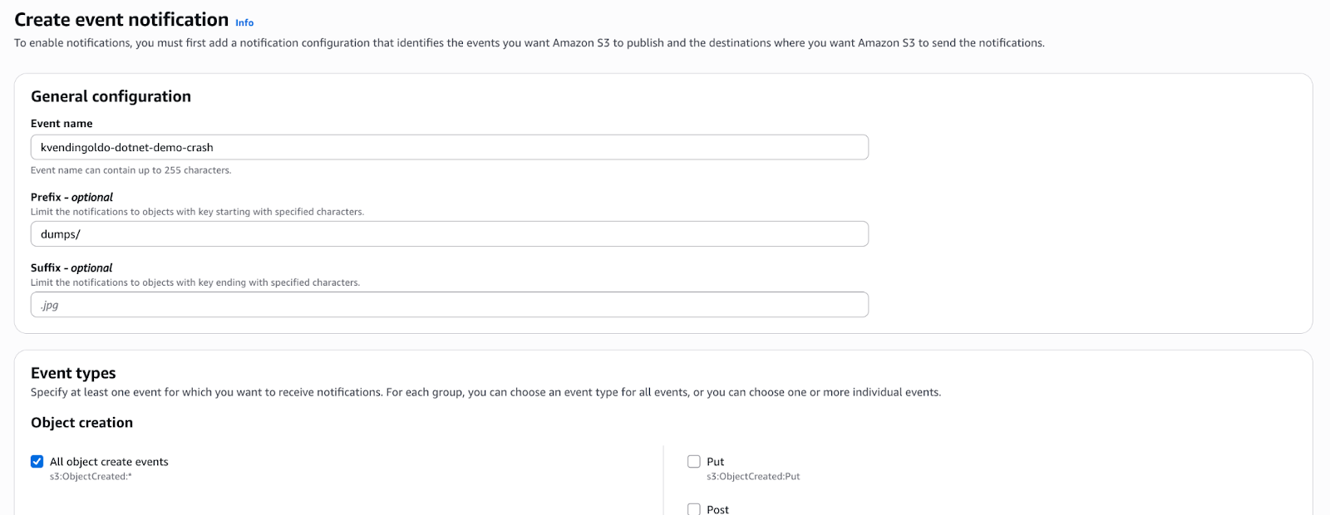Click the "Suffix - optional" field label
Viewport: 1330px width, 515px height.
coord(71,268)
